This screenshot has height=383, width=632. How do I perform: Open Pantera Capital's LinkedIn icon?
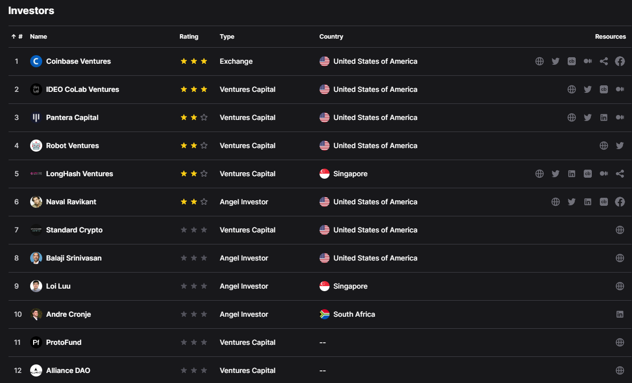click(x=604, y=117)
